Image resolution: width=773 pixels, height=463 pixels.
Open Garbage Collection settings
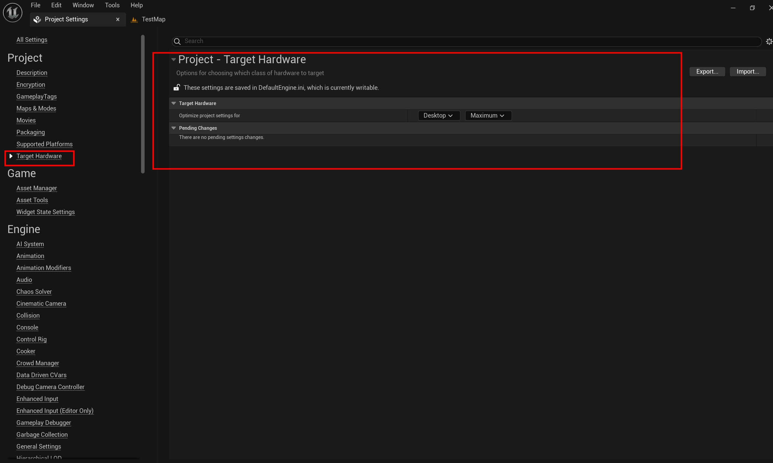point(42,434)
